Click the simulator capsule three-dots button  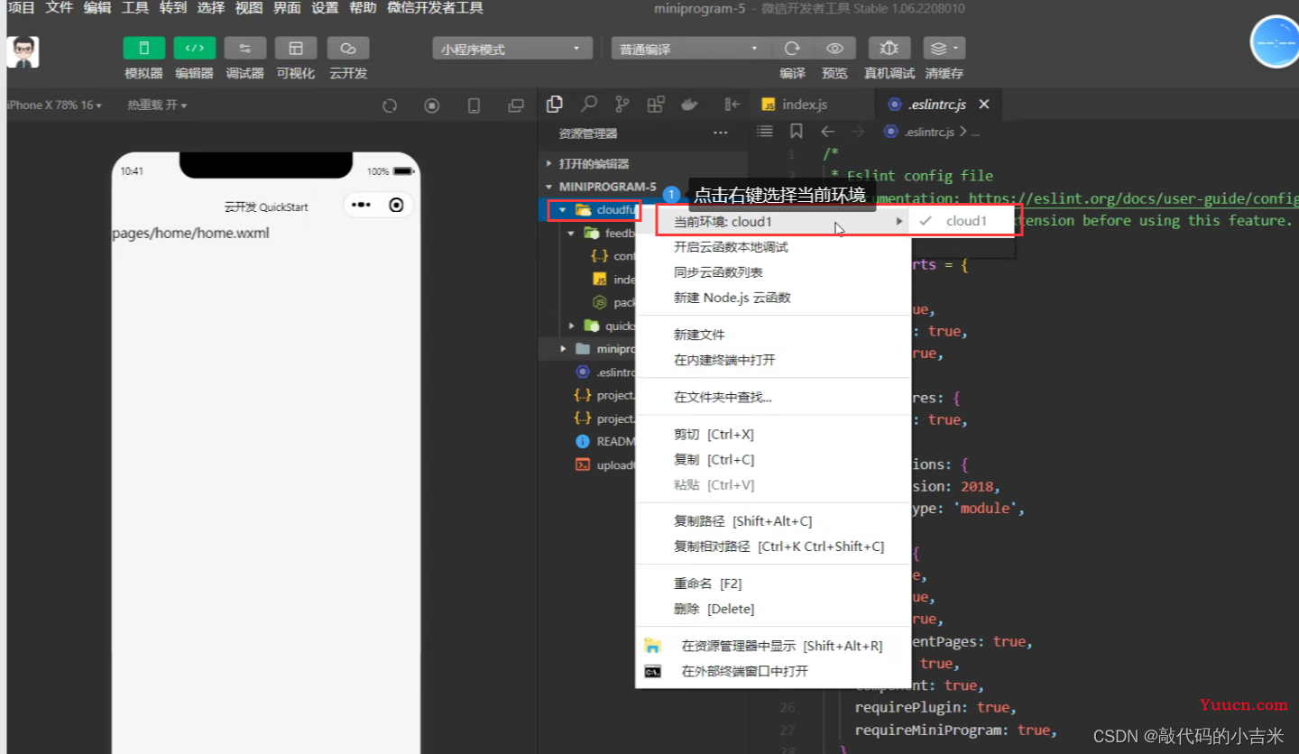coord(362,206)
